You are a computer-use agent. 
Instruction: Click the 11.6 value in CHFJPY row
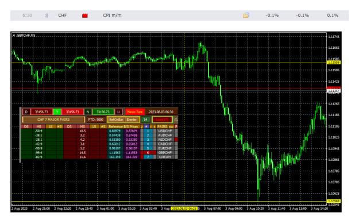click(x=82, y=157)
